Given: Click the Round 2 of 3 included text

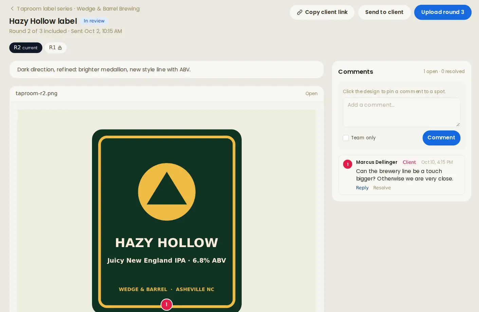Looking at the screenshot, I should (38, 31).
